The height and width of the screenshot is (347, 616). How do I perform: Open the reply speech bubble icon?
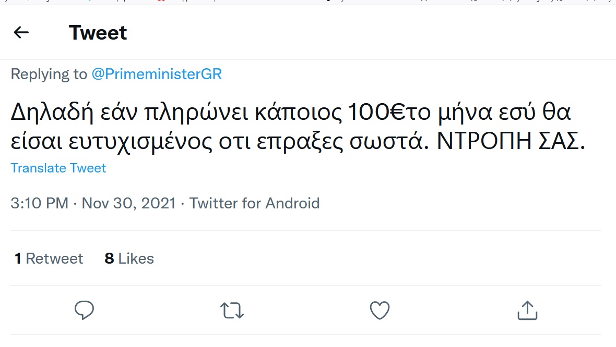84,311
